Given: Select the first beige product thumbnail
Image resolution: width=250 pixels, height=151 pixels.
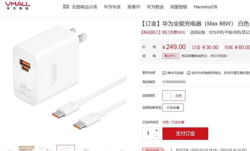Looking at the screenshot, I should tap(26, 148).
